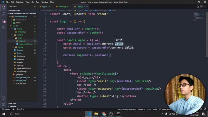This screenshot has height=117, width=208.
Task: Open the Edit menu
Action: [12, 2]
